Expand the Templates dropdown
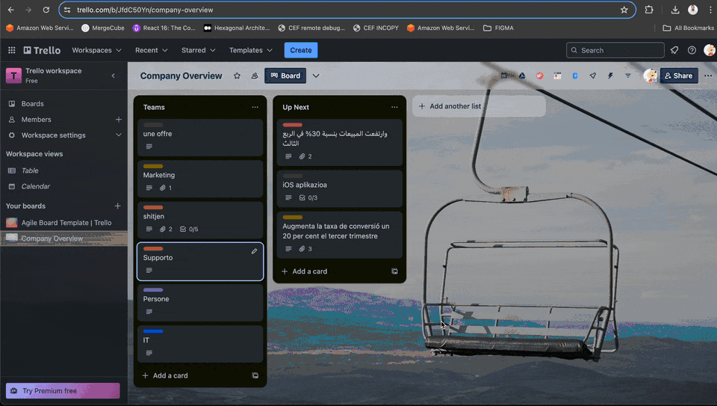This screenshot has width=717, height=406. [x=251, y=50]
